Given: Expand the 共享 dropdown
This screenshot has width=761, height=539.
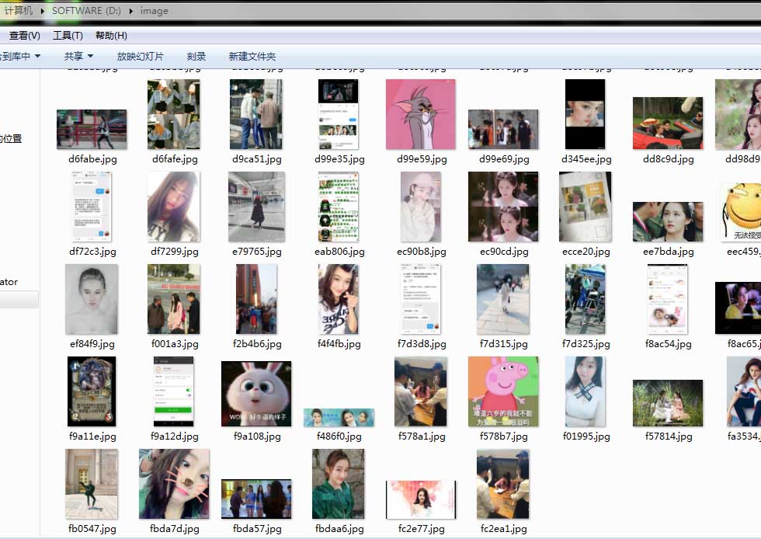Looking at the screenshot, I should pyautogui.click(x=78, y=57).
